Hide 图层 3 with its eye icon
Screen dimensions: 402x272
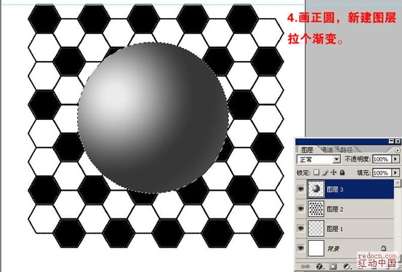pyautogui.click(x=301, y=189)
